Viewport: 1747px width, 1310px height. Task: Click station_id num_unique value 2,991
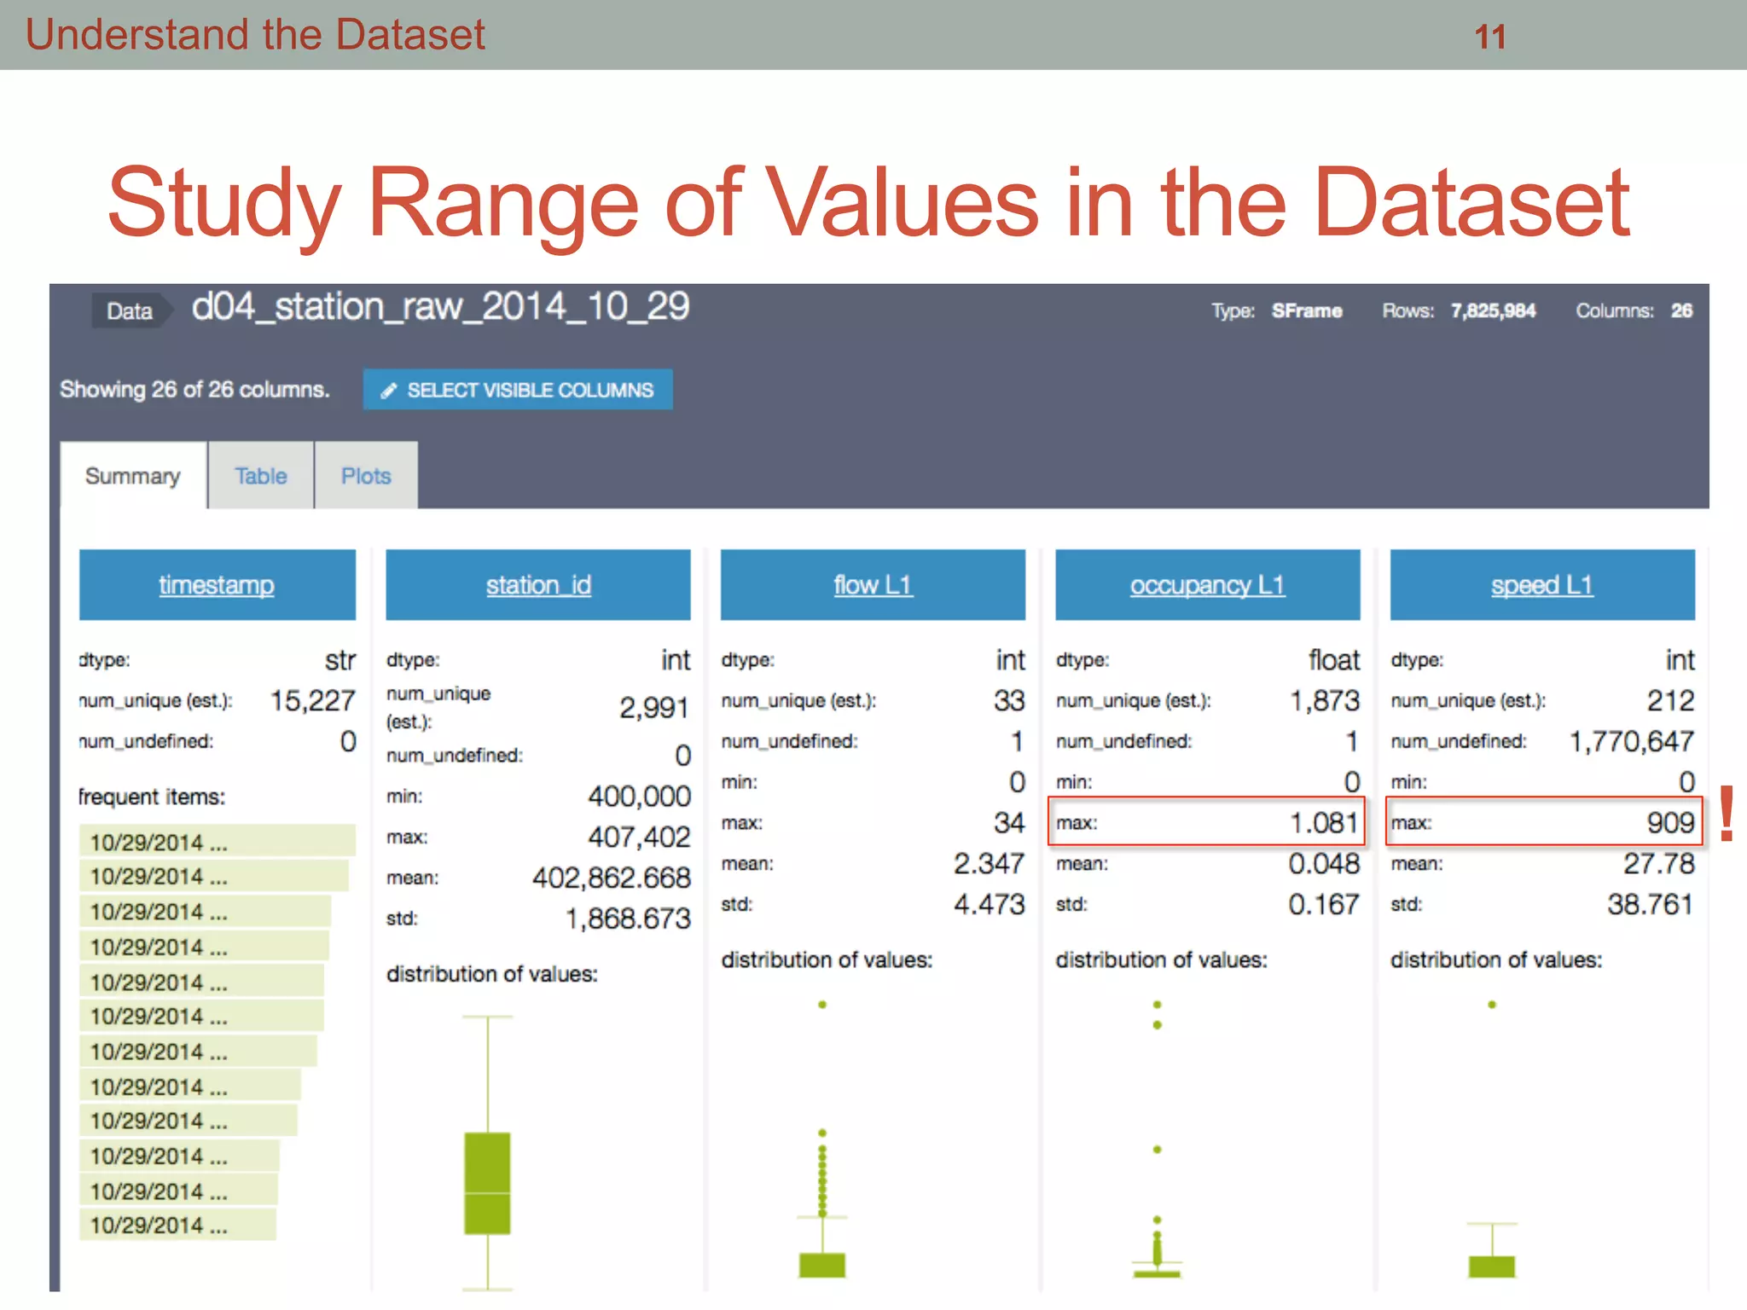(653, 708)
